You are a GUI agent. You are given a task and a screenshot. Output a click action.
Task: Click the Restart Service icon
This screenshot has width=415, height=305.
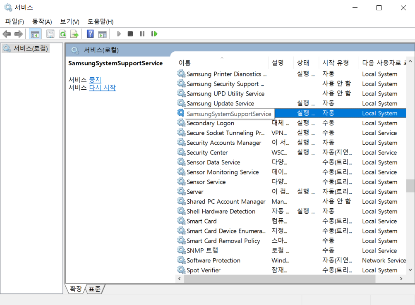click(154, 34)
